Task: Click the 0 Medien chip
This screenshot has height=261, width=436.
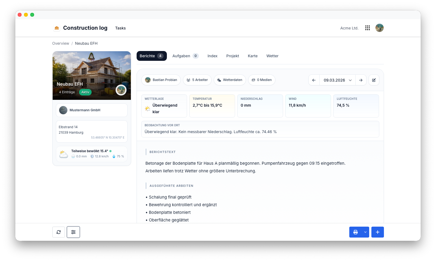Action: pos(262,80)
